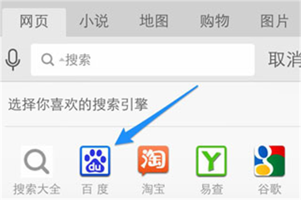301x200 pixels.
Task: Select the colorful Google icon
Action: pyautogui.click(x=269, y=161)
